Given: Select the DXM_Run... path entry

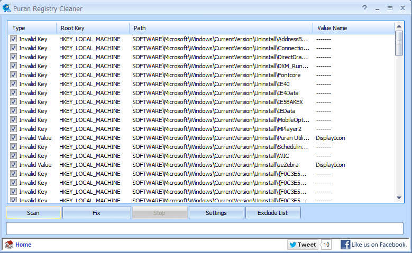Looking at the screenshot, I should tap(221, 66).
